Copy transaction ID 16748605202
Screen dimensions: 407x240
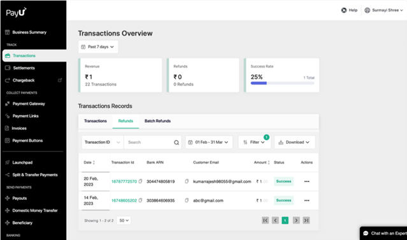pyautogui.click(x=140, y=200)
